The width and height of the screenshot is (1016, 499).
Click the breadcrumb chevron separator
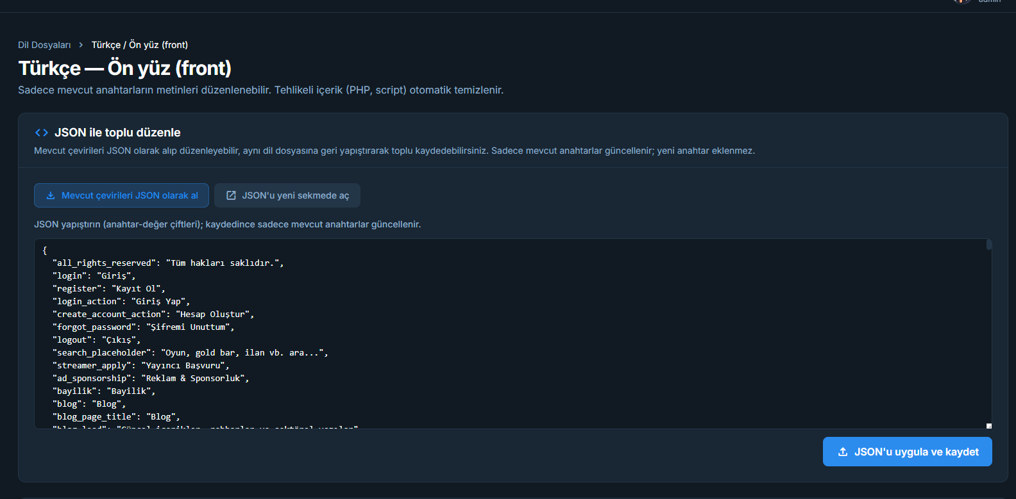pyautogui.click(x=81, y=45)
